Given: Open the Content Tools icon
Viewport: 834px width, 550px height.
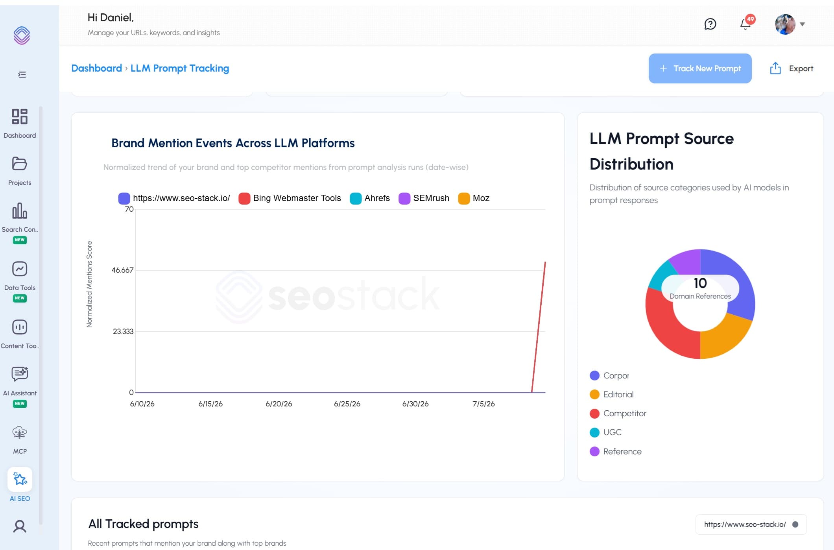Looking at the screenshot, I should pyautogui.click(x=20, y=327).
